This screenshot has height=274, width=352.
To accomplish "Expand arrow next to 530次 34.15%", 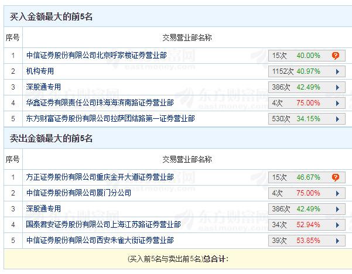I will (x=337, y=119).
